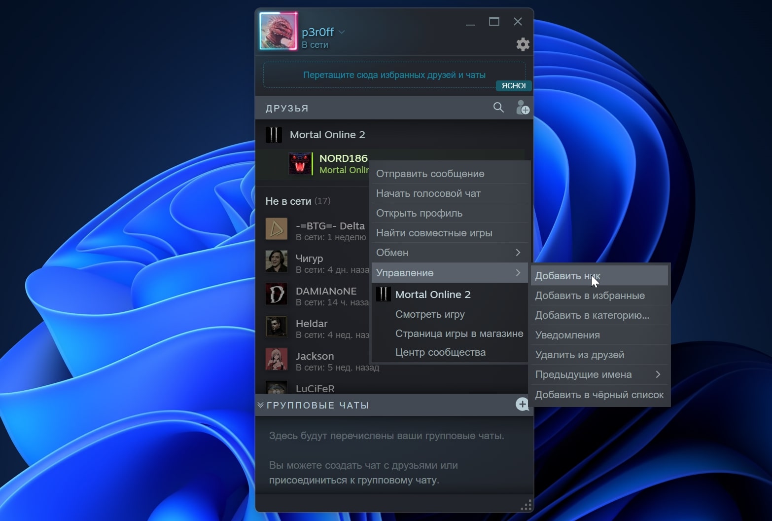Viewport: 772px width, 521px height.
Task: Click the favorites drop area
Action: pos(394,75)
